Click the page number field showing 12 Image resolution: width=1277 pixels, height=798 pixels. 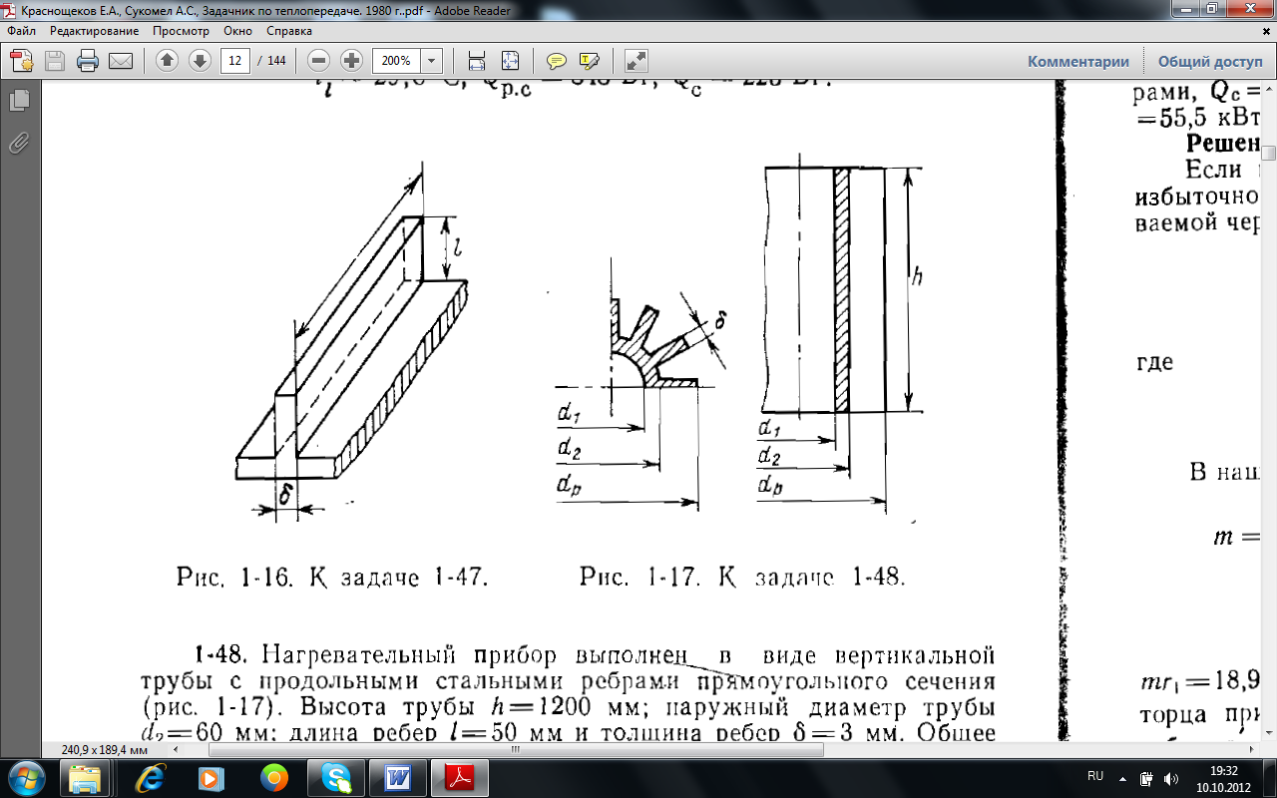coord(235,61)
